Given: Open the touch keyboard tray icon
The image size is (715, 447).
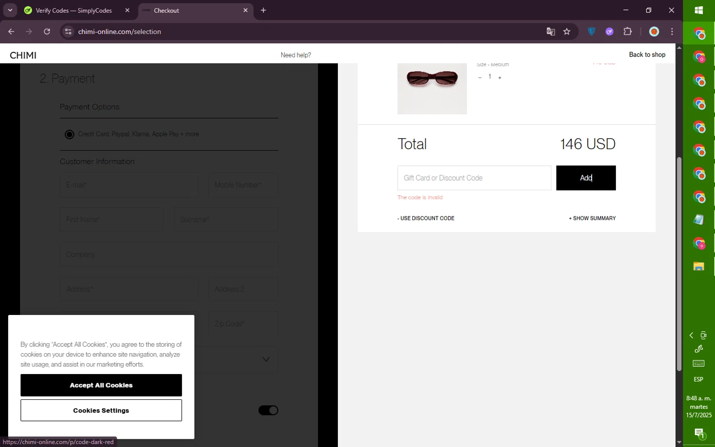Looking at the screenshot, I should pos(699,364).
